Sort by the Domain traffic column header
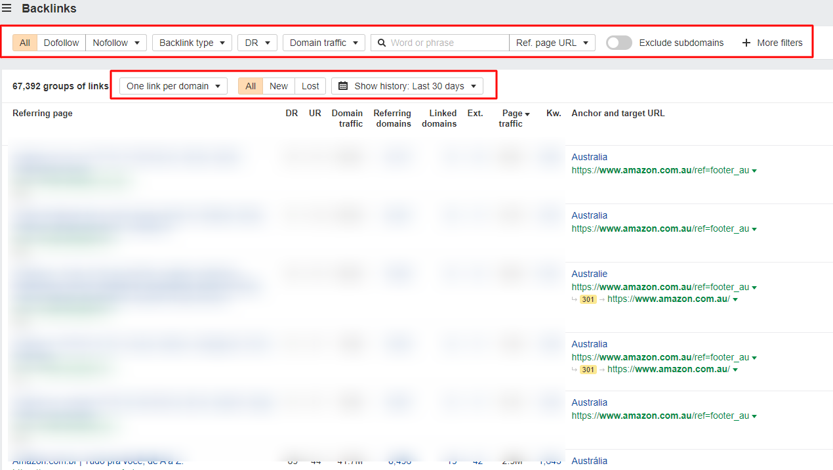This screenshot has width=833, height=470. point(347,118)
